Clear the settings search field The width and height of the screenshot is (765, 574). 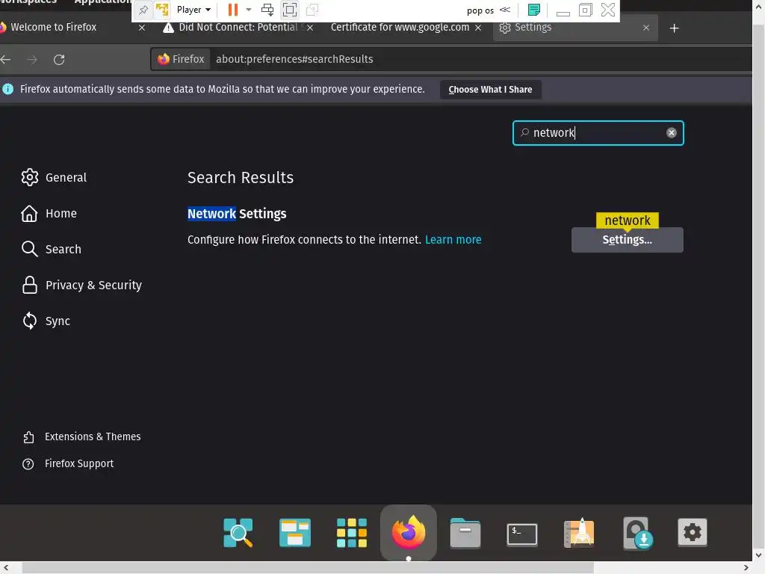(672, 133)
